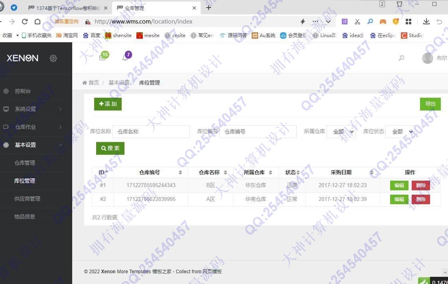The width and height of the screenshot is (448, 284).
Task: Click 编辑 for row #2 A区
Action: 399,199
